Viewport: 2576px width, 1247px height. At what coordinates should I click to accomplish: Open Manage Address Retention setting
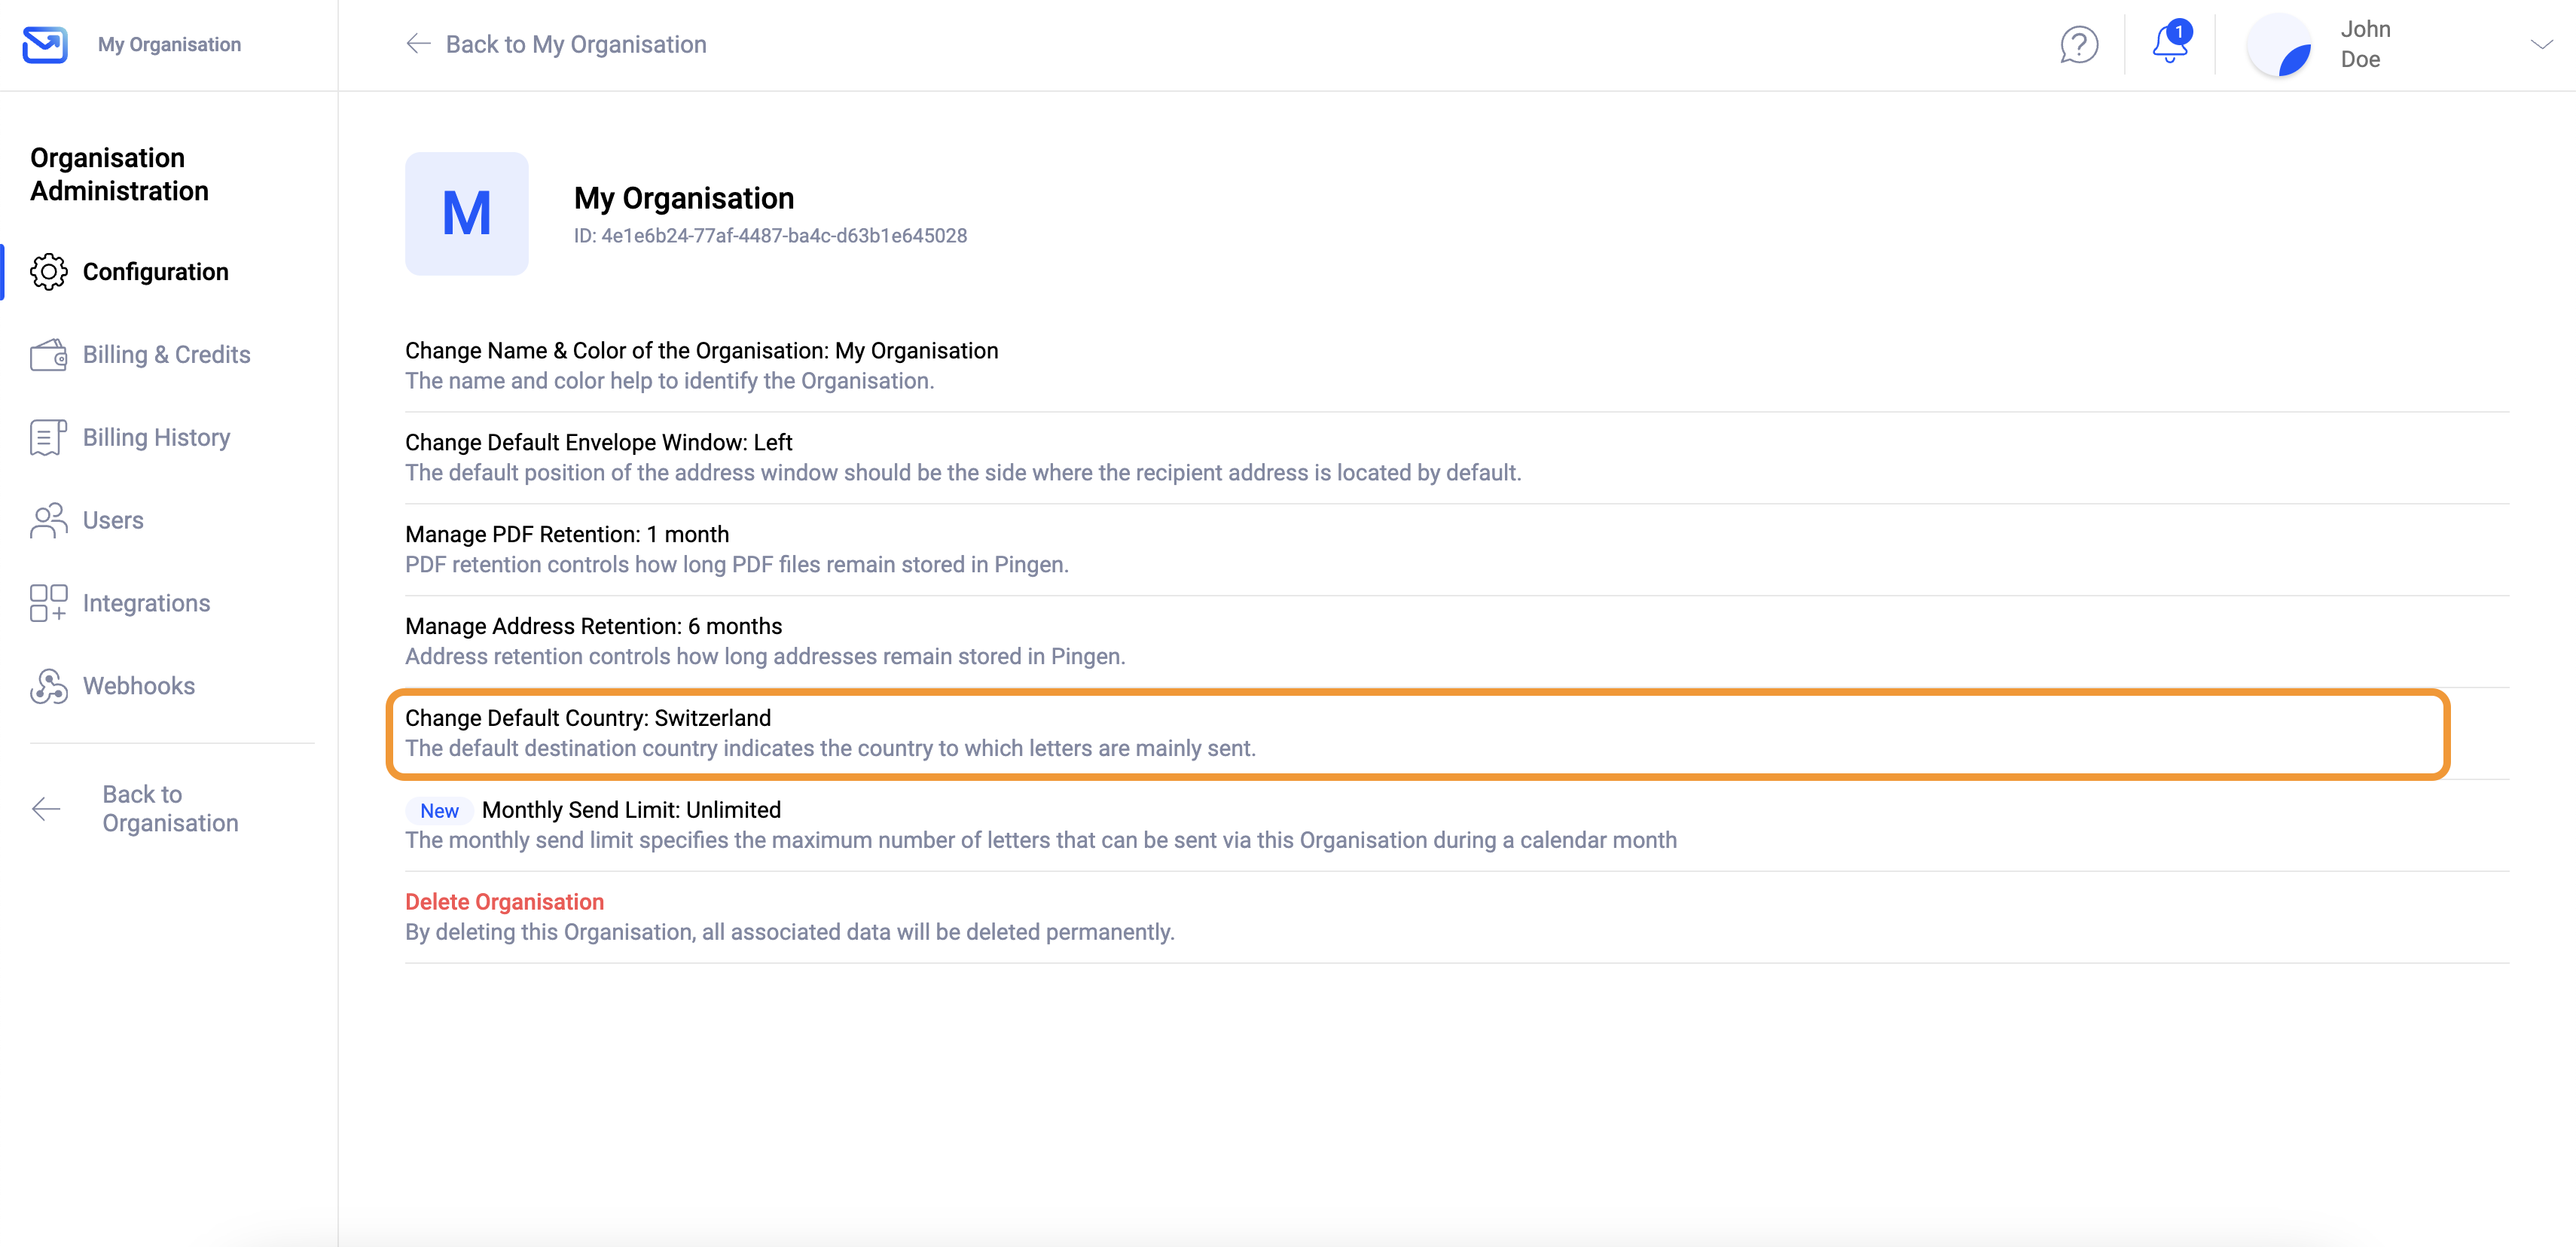pos(1457,642)
